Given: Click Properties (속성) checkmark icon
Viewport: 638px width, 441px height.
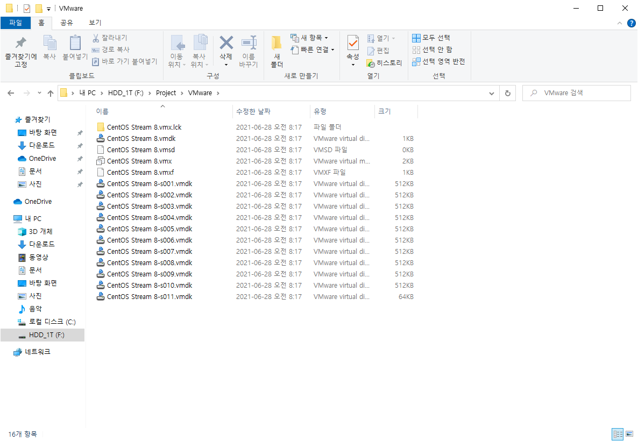Looking at the screenshot, I should [x=353, y=42].
